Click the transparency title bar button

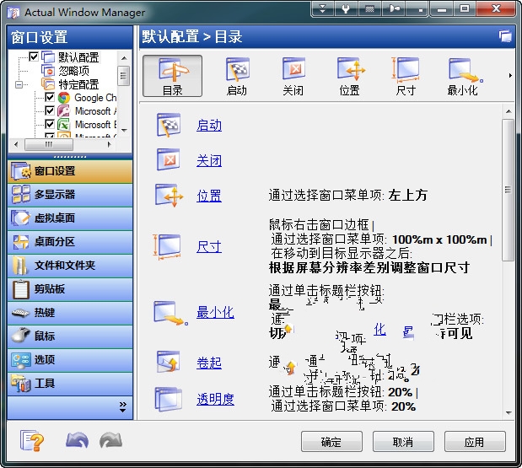click(x=369, y=8)
